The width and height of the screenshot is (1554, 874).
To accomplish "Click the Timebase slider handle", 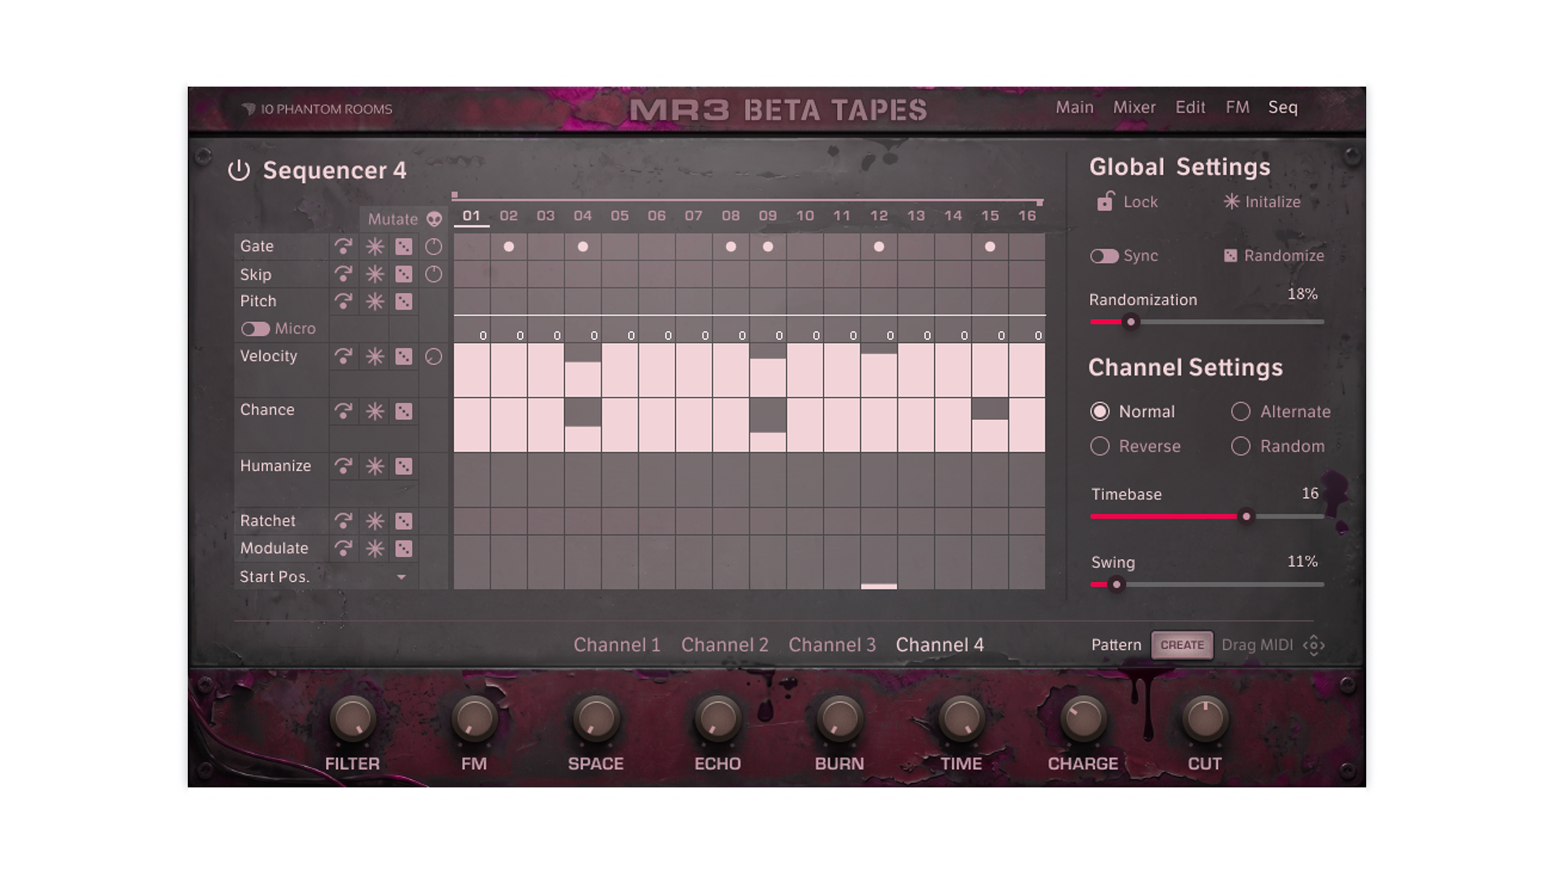I will coord(1246,516).
